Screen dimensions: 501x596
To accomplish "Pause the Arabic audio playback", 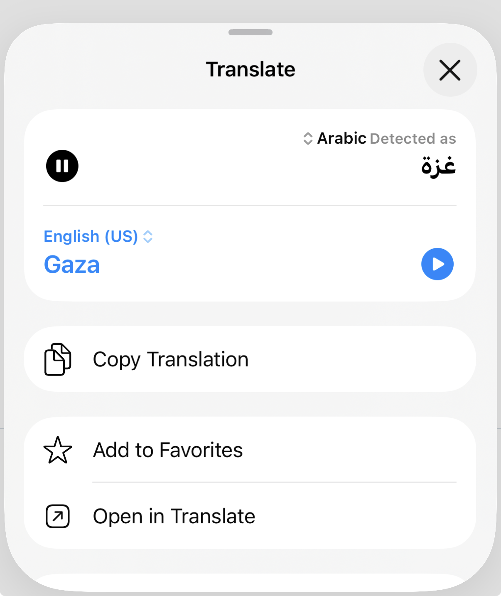I will click(x=62, y=166).
